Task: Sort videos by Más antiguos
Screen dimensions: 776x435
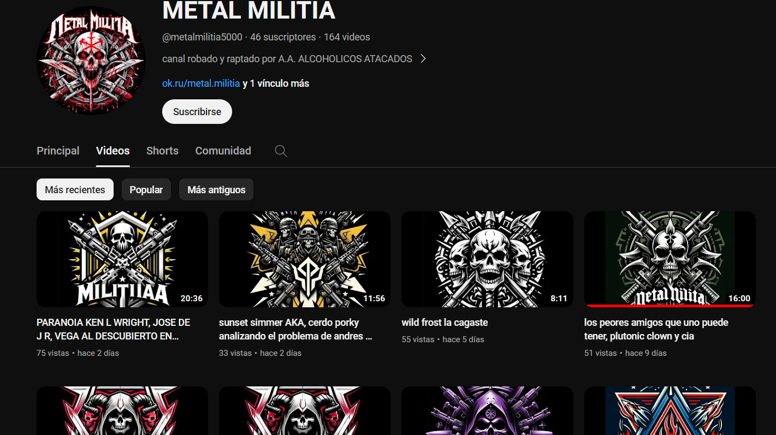Action: [216, 189]
